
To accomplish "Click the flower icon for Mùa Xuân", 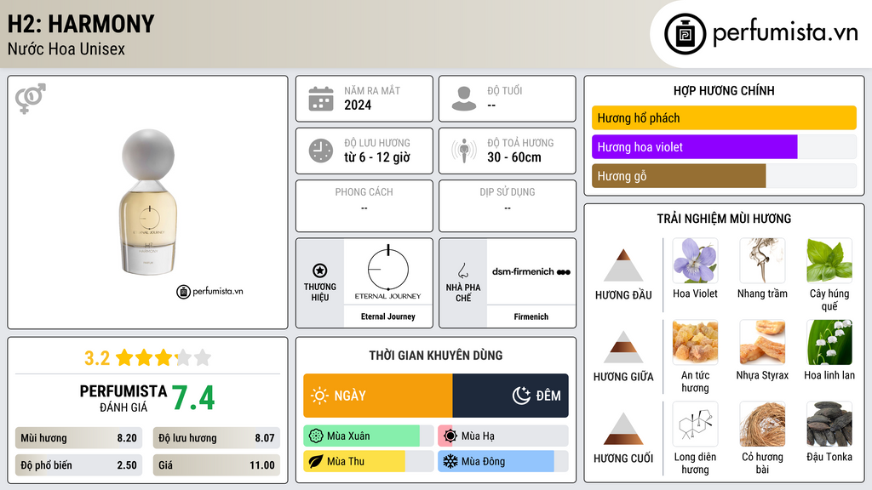I will tap(316, 436).
